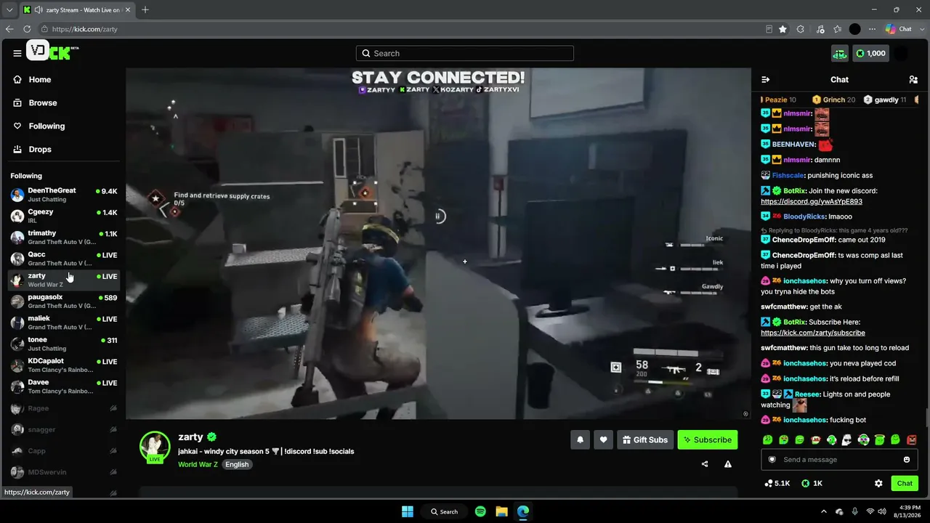Open offline channel Ragee
The width and height of the screenshot is (930, 523).
click(x=64, y=408)
